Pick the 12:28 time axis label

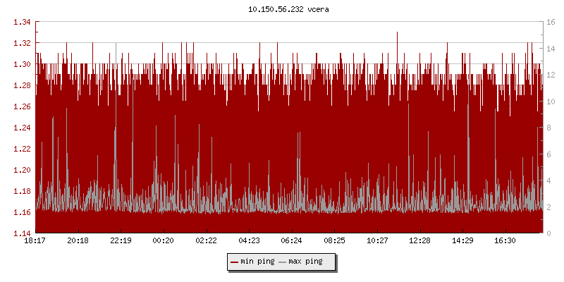(420, 240)
